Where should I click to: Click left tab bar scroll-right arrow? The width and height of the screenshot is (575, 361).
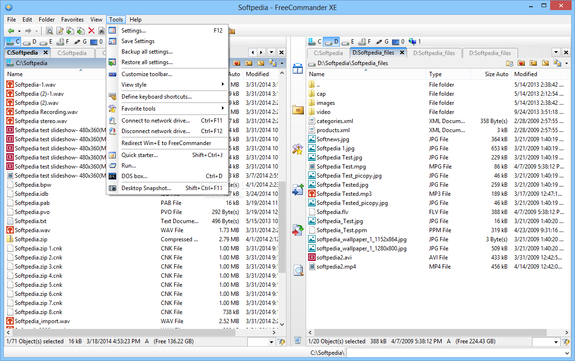coord(261,53)
